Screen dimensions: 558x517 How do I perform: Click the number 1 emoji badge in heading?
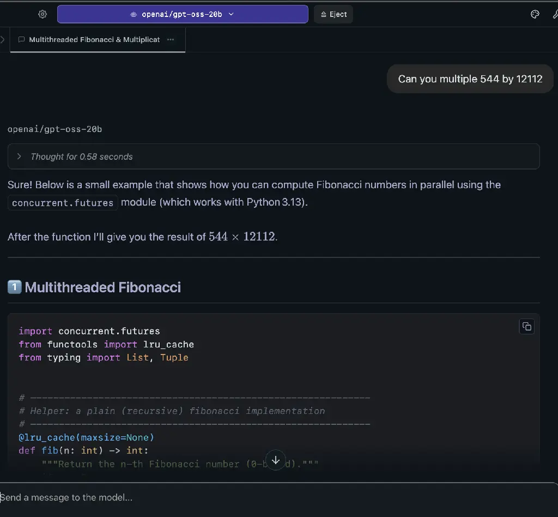click(x=15, y=287)
